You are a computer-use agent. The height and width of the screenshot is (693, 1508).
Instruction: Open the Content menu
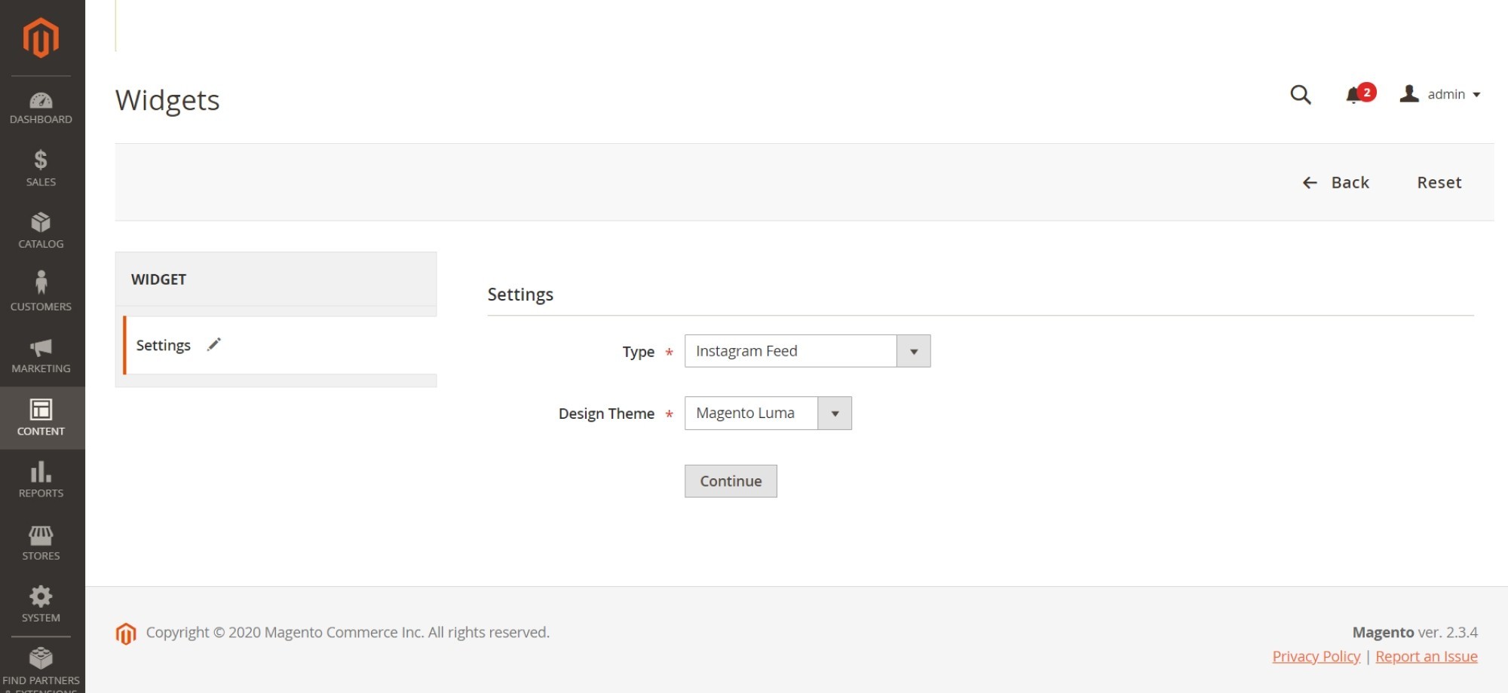point(41,418)
